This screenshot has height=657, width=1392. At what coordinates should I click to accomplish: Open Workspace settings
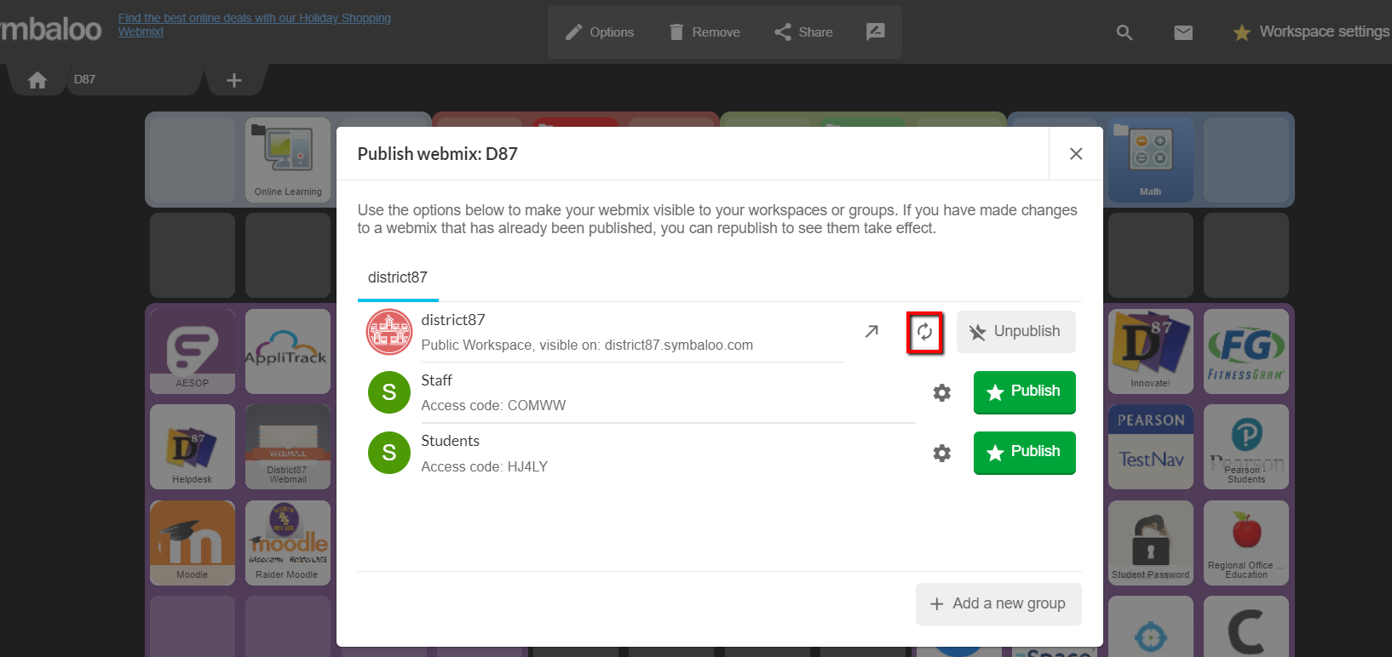1311,31
